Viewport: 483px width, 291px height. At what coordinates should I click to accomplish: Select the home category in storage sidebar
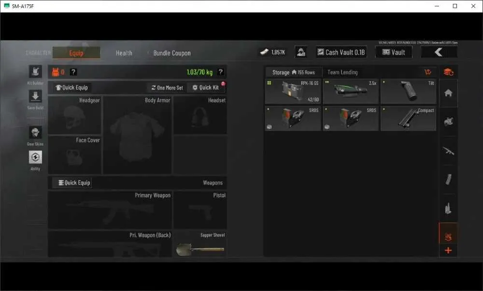tap(448, 93)
